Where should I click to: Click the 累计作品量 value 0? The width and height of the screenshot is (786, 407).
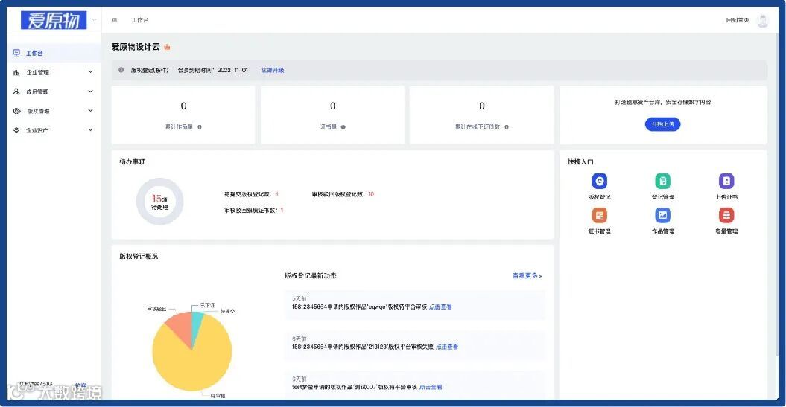183,106
